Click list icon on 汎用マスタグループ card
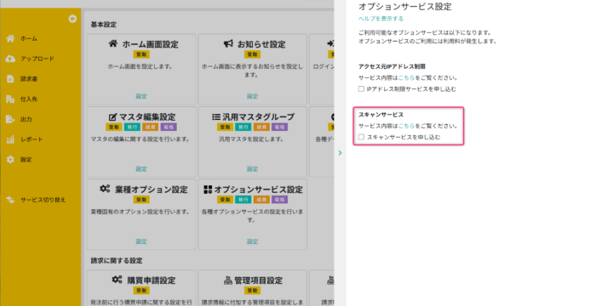613x306 pixels. pos(216,116)
